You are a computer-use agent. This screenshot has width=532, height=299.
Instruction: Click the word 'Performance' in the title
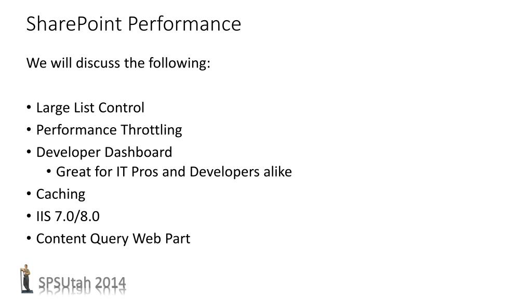[184, 24]
